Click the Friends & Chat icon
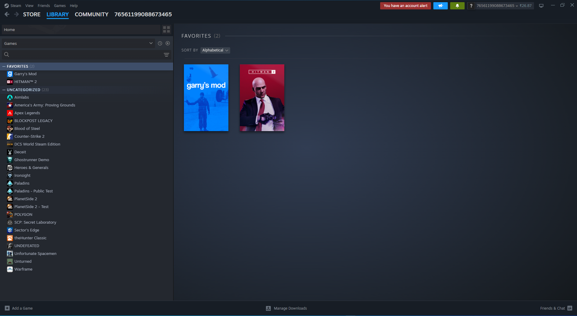This screenshot has width=577, height=316. tap(570, 308)
